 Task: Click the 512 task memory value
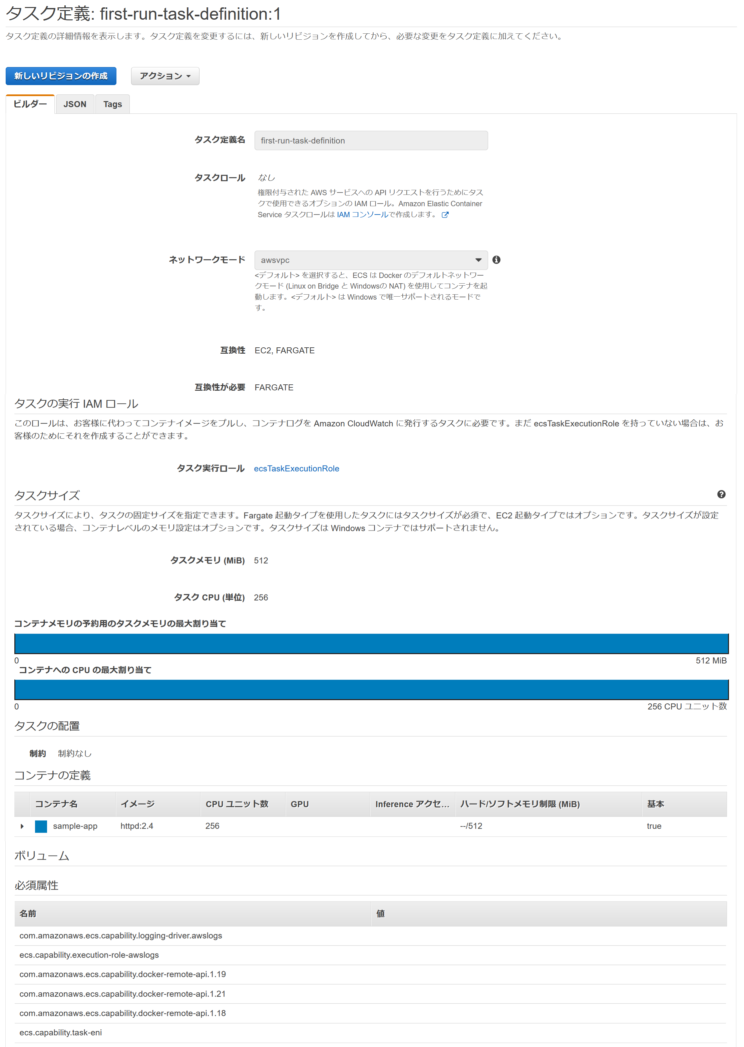(261, 561)
